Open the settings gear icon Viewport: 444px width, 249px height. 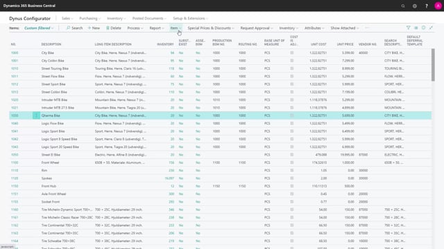(415, 6)
